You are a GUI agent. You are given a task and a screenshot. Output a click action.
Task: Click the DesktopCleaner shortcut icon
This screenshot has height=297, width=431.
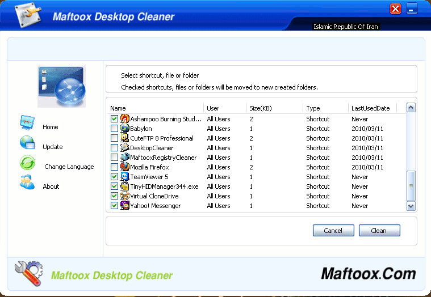[124, 147]
